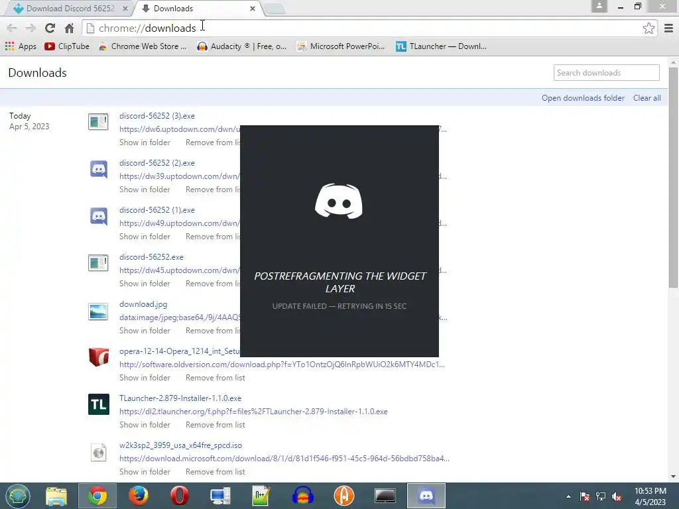The width and height of the screenshot is (679, 509).
Task: Show discord-56252 (3).exe in folder
Action: [145, 142]
